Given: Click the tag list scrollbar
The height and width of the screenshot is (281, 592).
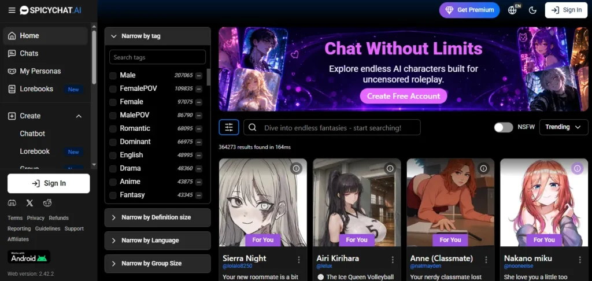Looking at the screenshot, I should click(x=208, y=77).
